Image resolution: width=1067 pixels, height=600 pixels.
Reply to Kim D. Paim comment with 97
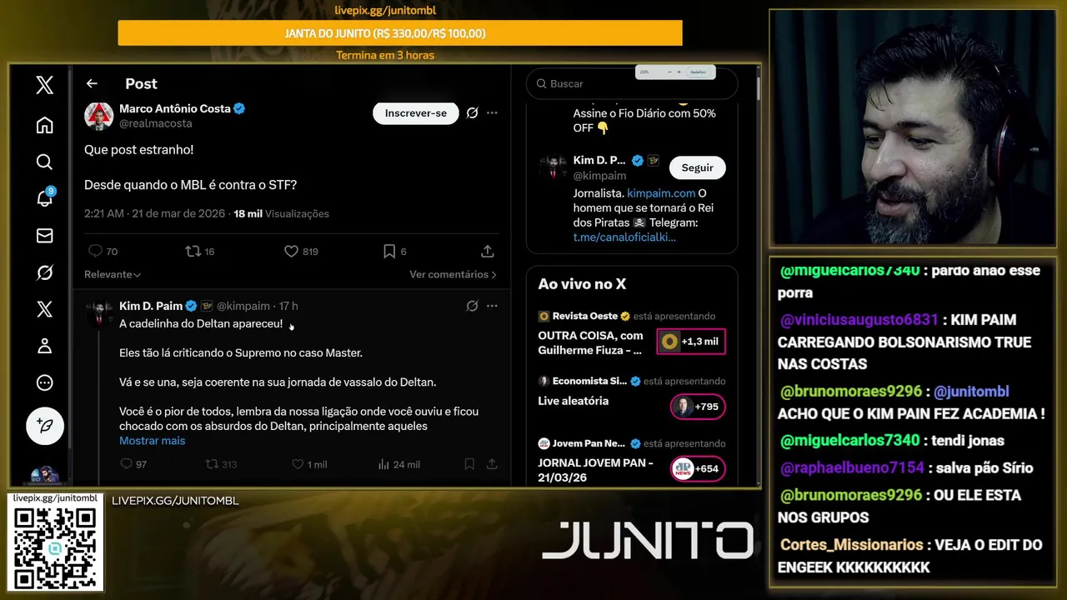click(x=133, y=464)
